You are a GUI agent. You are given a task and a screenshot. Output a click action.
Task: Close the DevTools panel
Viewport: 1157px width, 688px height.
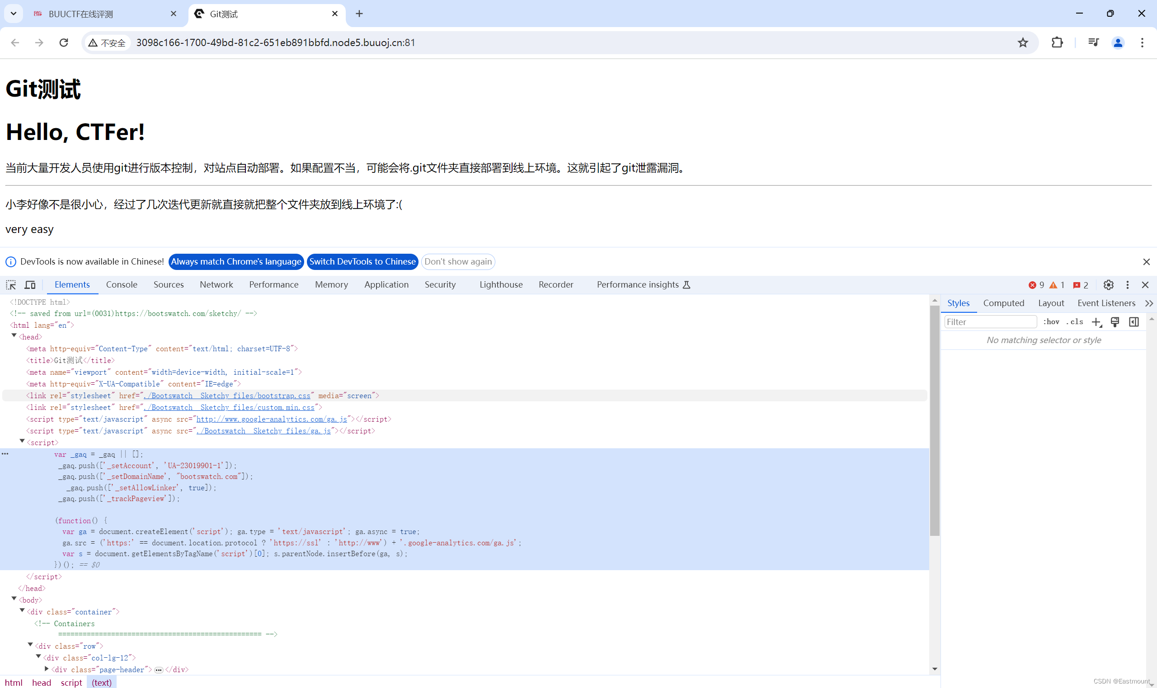(x=1145, y=285)
